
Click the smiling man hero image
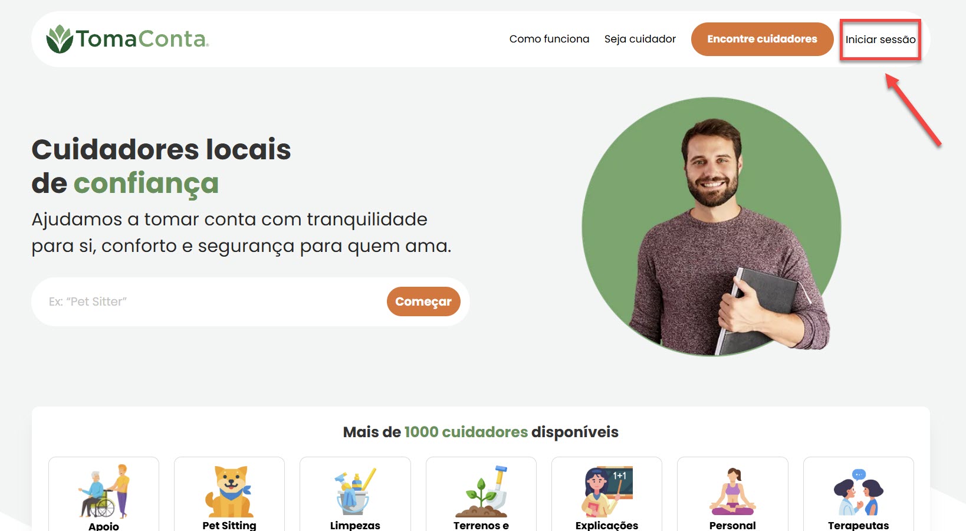tap(711, 227)
